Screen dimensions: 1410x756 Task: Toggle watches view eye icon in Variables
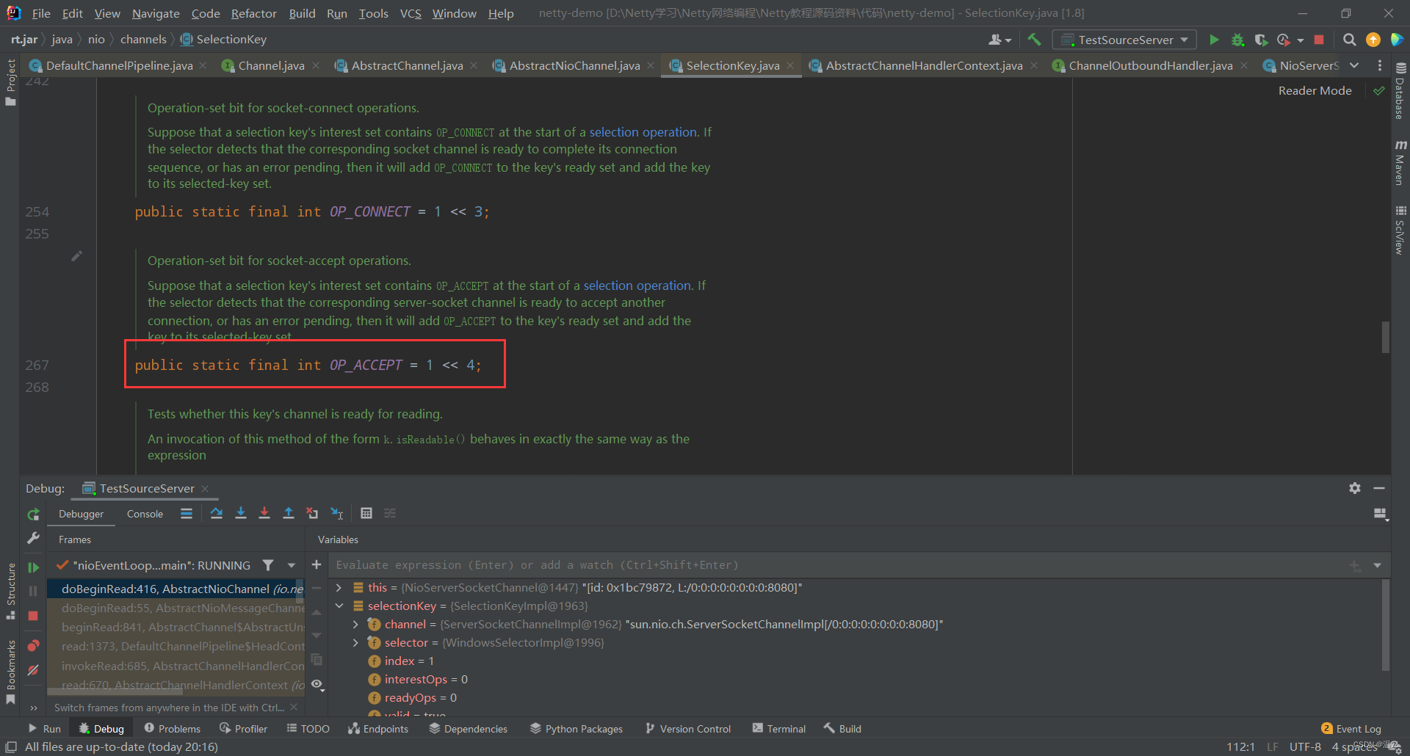(x=317, y=684)
